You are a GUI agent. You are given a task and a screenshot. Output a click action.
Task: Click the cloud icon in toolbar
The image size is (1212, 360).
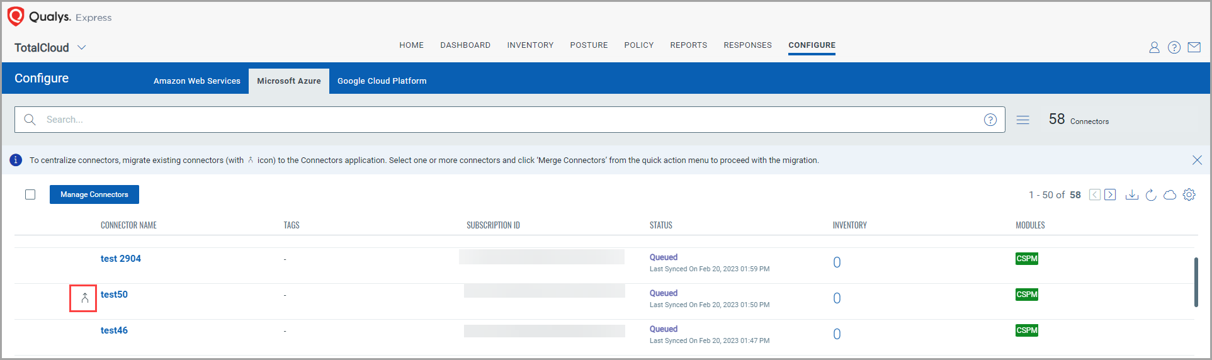pyautogui.click(x=1170, y=194)
